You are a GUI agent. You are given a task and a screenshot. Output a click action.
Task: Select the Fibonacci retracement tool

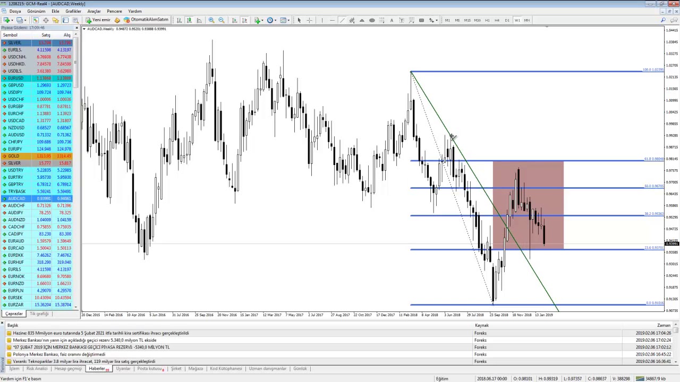pyautogui.click(x=382, y=20)
